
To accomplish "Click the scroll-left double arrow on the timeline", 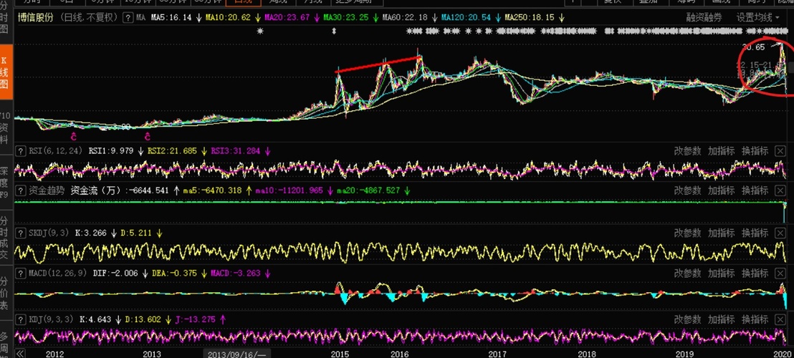I will pyautogui.click(x=21, y=353).
